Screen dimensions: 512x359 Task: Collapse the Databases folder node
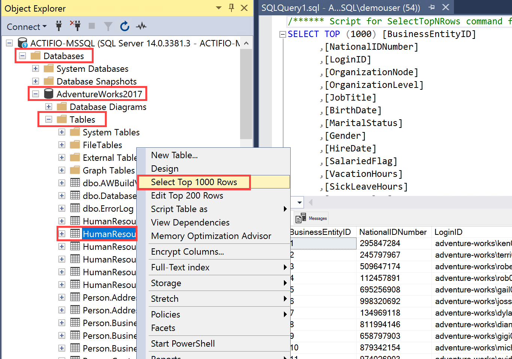(x=22, y=56)
